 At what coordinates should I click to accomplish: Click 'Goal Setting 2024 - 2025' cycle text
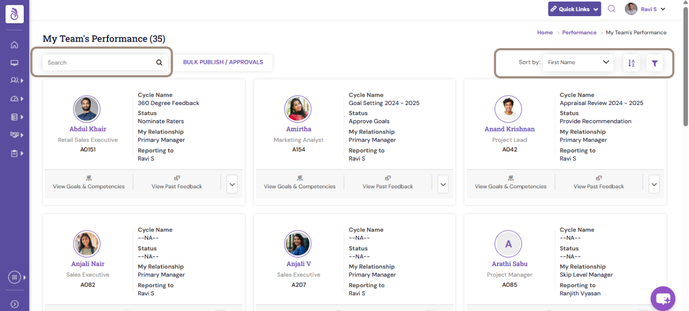(x=384, y=103)
